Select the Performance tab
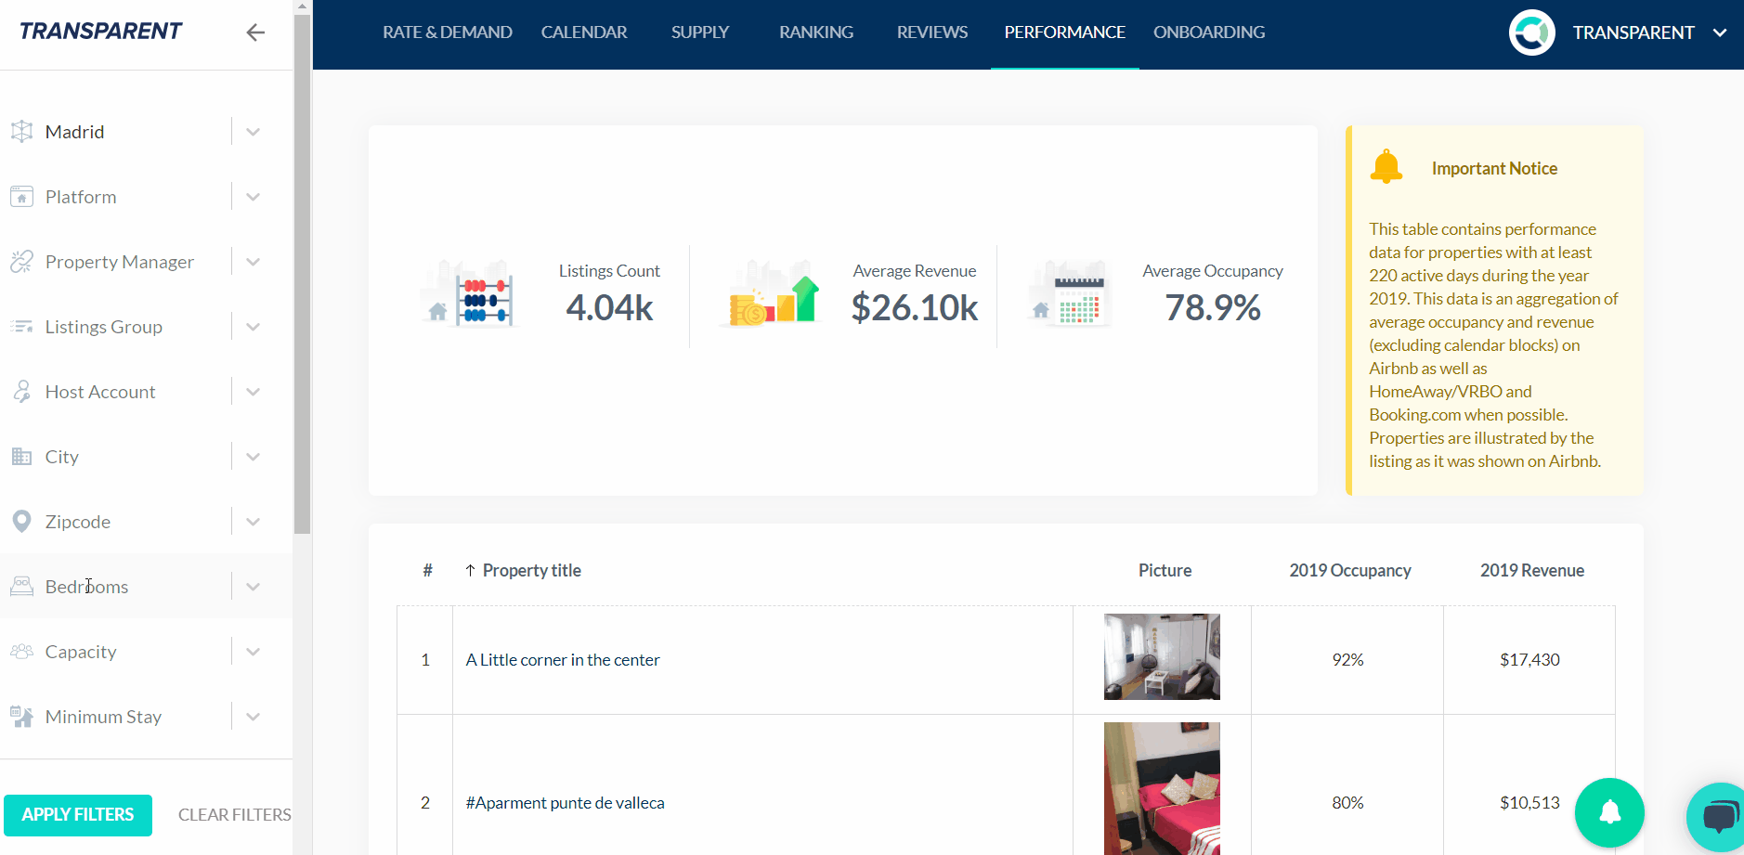 [1065, 32]
